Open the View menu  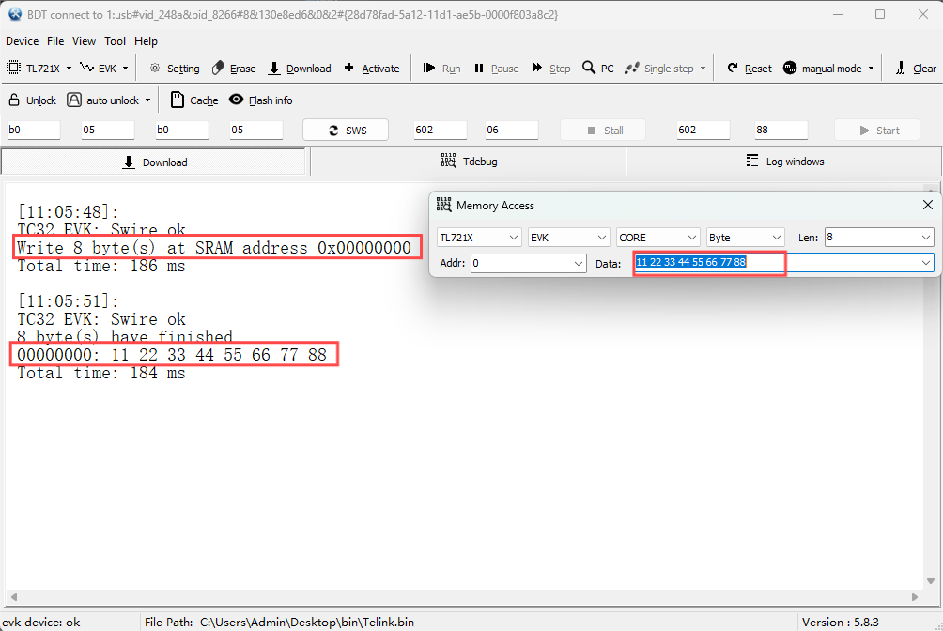(x=84, y=41)
